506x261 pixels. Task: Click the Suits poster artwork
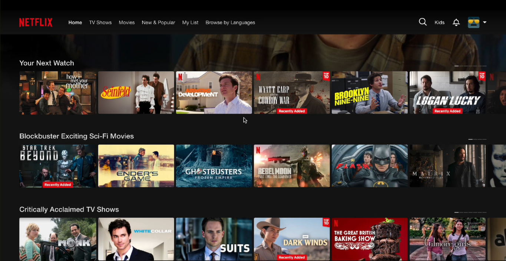[214, 239]
